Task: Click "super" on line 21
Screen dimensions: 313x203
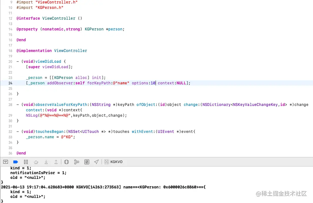Action: [x=34, y=67]
